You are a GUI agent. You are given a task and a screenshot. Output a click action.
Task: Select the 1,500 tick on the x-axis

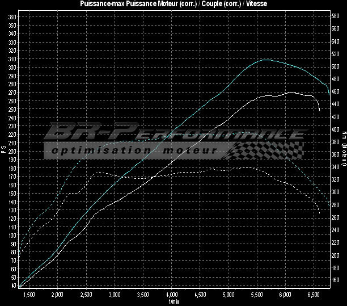point(28,295)
